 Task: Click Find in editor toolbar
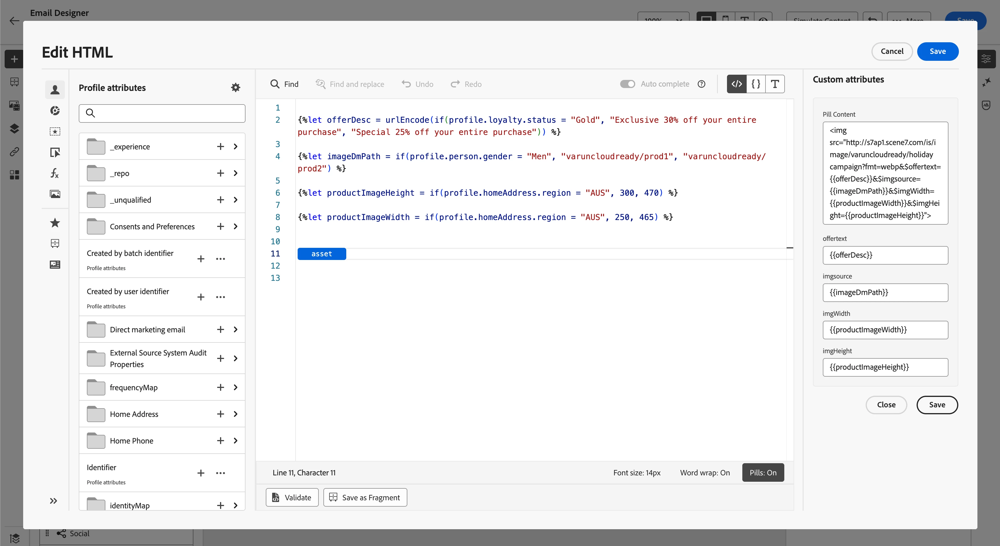pyautogui.click(x=285, y=84)
